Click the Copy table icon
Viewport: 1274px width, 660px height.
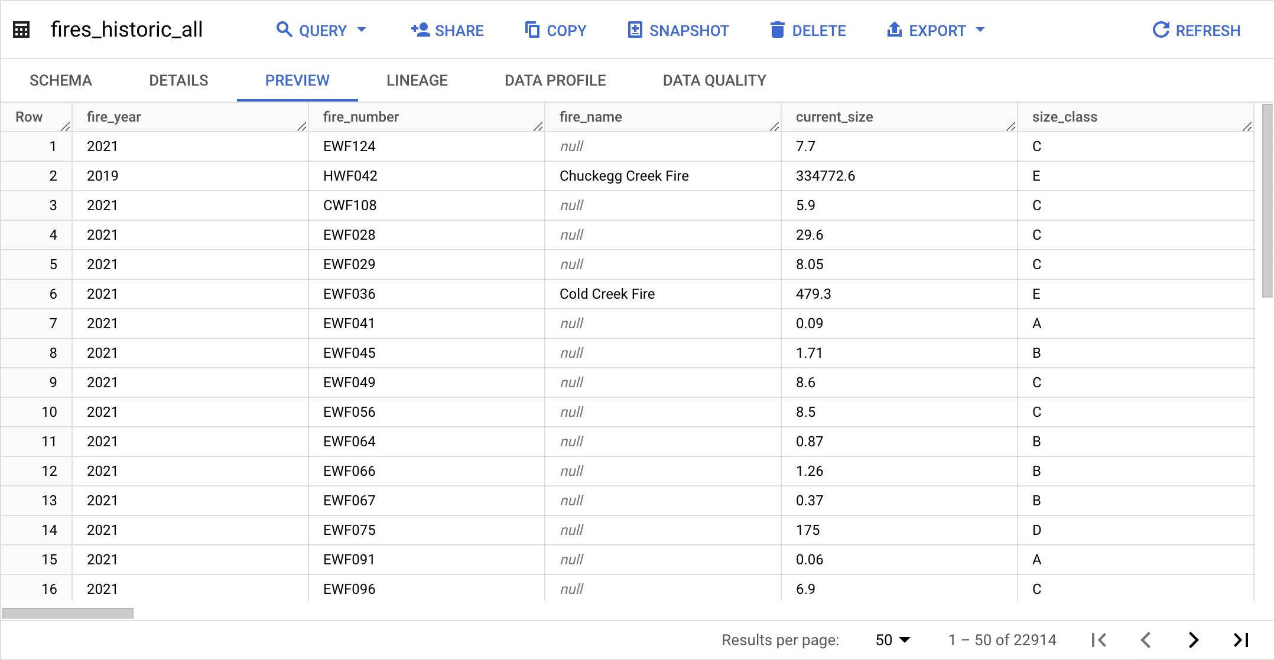point(532,30)
